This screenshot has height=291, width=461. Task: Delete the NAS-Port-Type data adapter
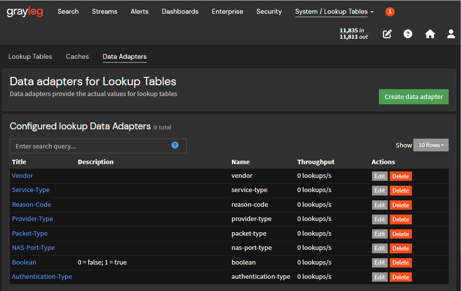tap(400, 248)
